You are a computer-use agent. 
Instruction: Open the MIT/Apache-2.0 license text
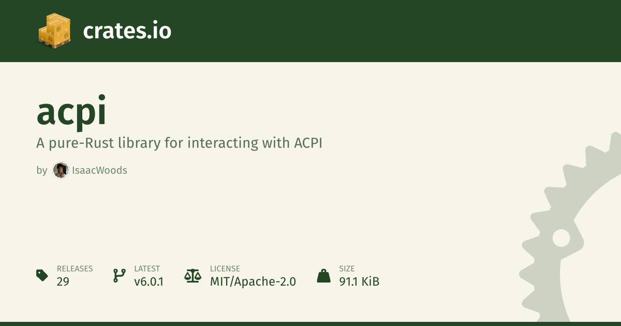(253, 282)
